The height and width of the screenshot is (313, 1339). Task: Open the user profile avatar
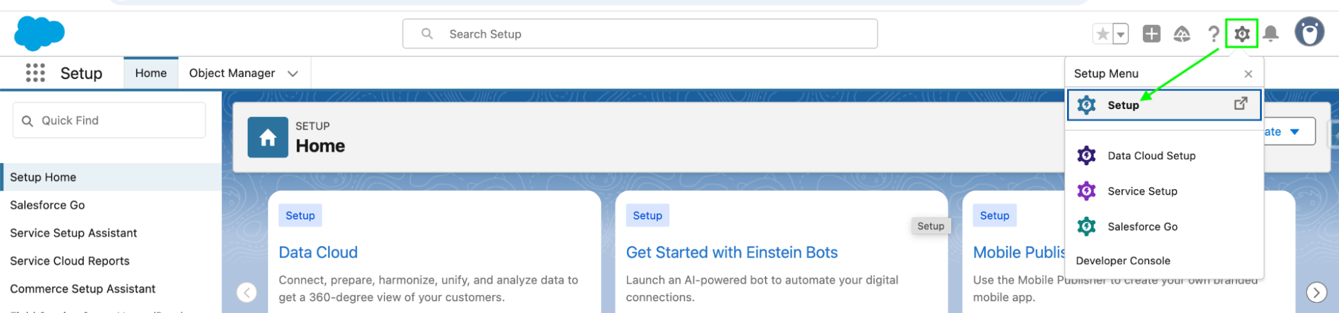(1309, 32)
